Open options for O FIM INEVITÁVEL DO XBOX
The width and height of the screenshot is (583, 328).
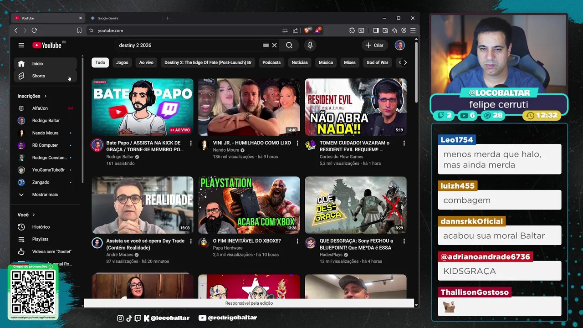click(x=297, y=241)
